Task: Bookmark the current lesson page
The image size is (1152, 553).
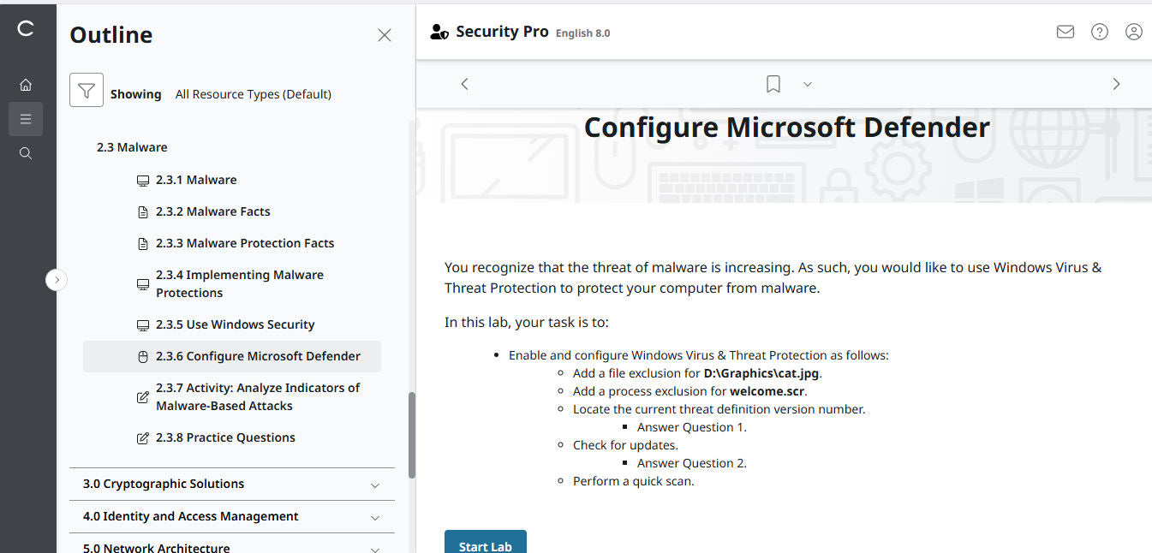Action: click(773, 83)
